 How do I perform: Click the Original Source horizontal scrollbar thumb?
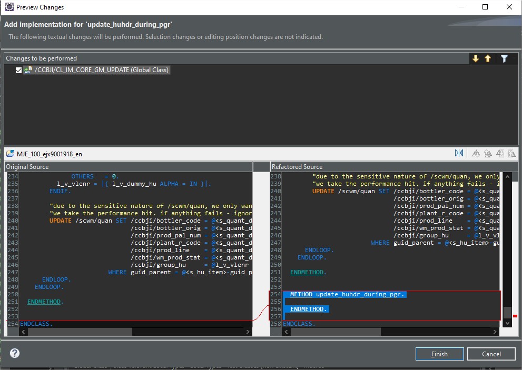(x=80, y=332)
